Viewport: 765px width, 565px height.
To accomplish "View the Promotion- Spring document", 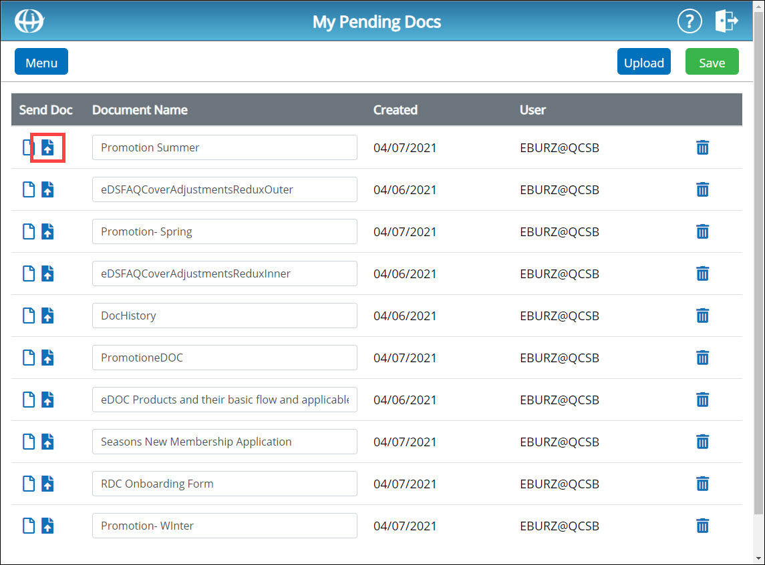I will pos(28,231).
